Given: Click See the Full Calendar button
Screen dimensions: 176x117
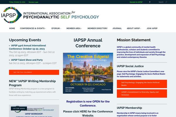Looking at the screenshot, I should pyautogui.click(x=34, y=72).
